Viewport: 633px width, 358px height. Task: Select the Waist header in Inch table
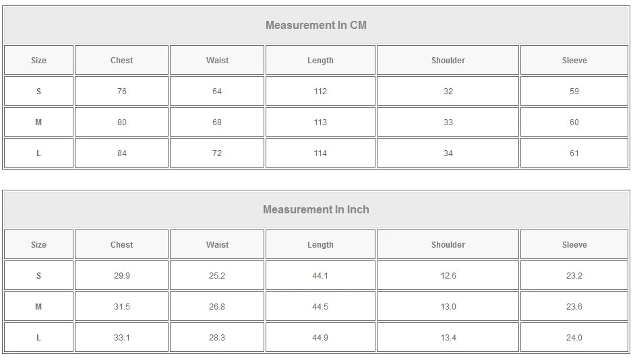click(217, 245)
